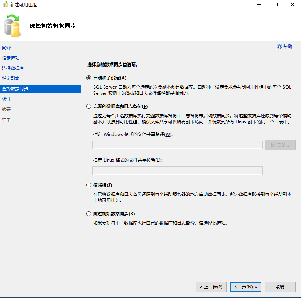Click the 在已将数据库和日志备份还原 description text
The image size is (301, 298).
[192, 197]
